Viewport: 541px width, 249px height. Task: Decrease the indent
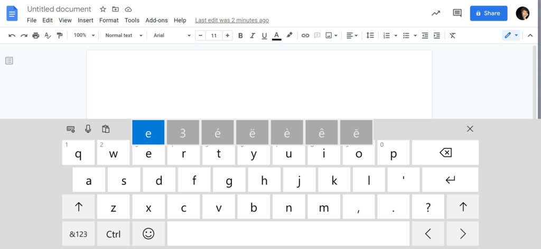point(425,35)
